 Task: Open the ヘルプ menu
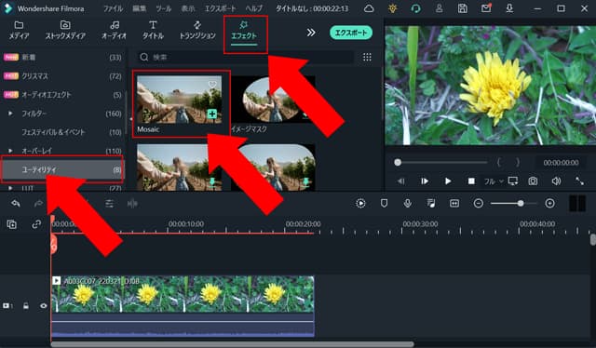tap(253, 8)
